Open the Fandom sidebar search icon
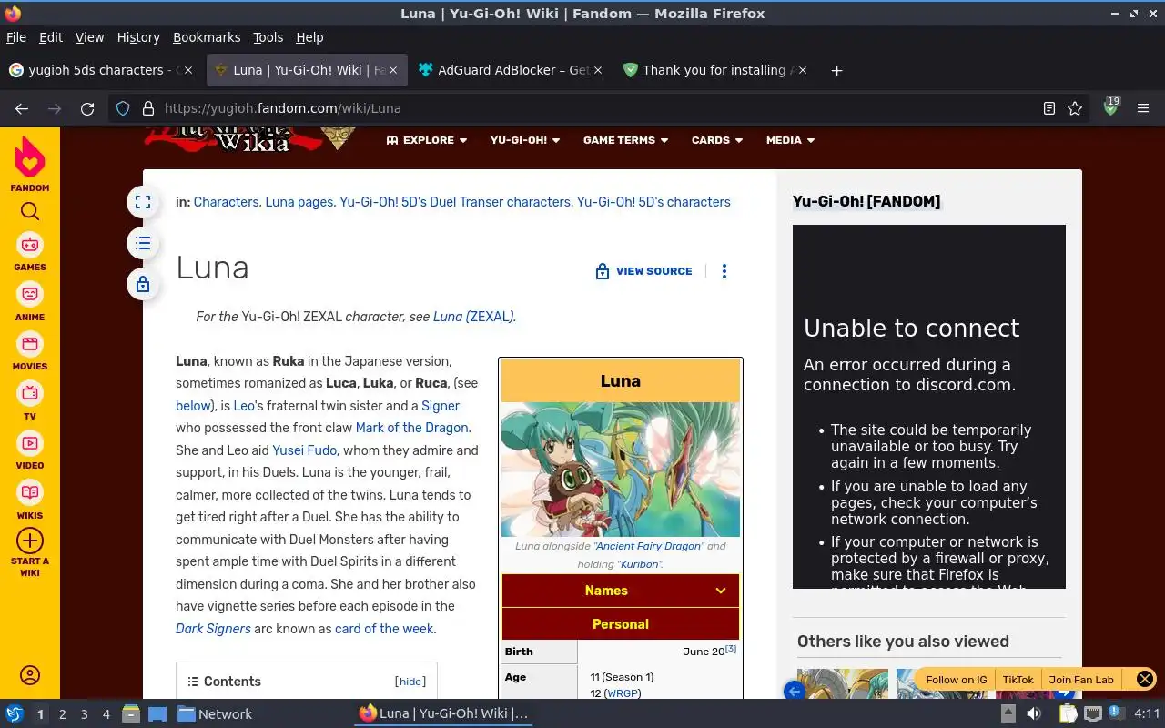This screenshot has height=728, width=1165. (30, 212)
